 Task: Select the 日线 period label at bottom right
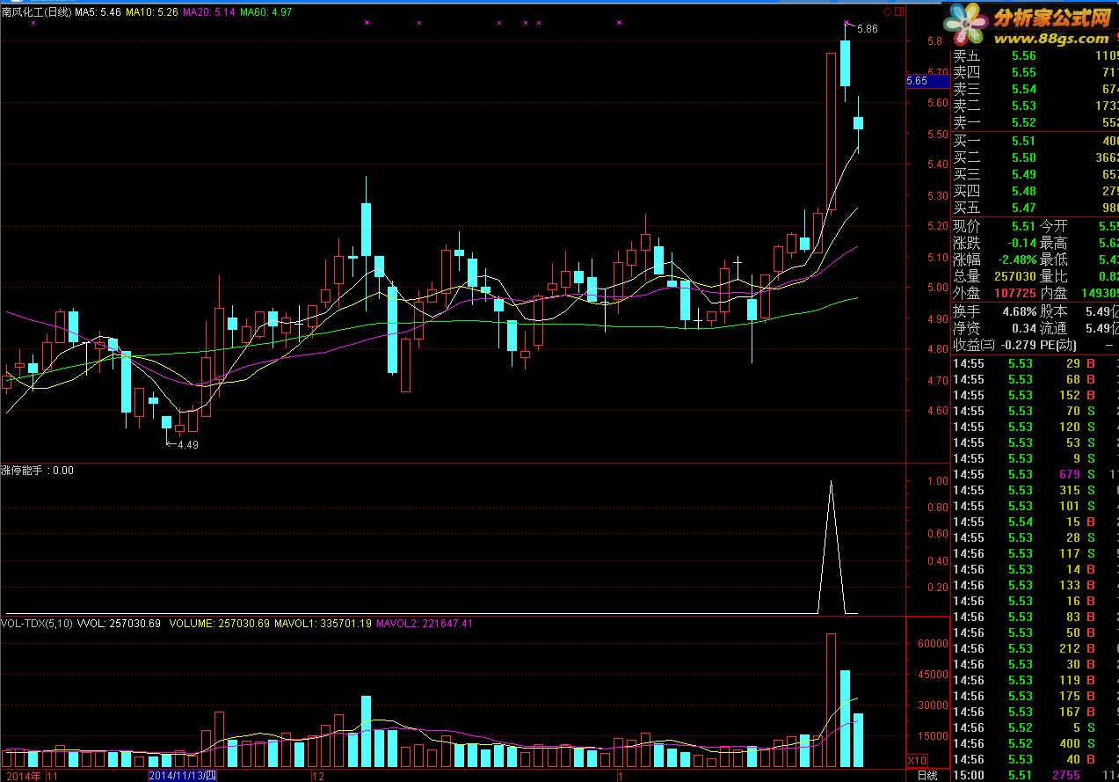click(x=927, y=776)
